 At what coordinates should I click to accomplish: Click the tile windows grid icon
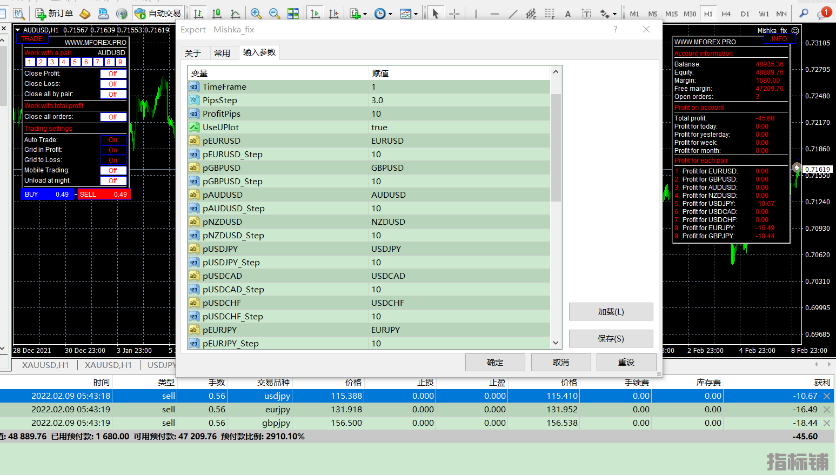(293, 14)
